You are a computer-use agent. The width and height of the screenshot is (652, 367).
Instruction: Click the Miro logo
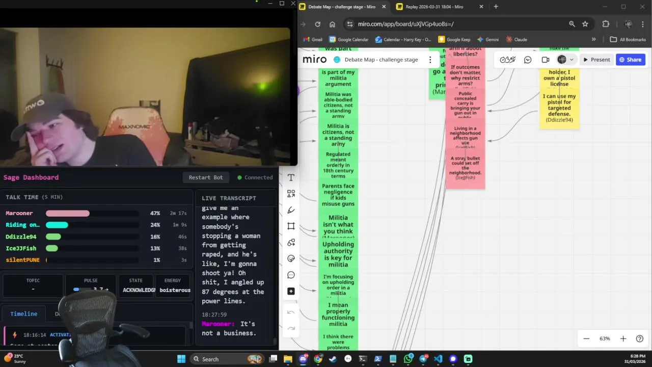click(x=315, y=60)
